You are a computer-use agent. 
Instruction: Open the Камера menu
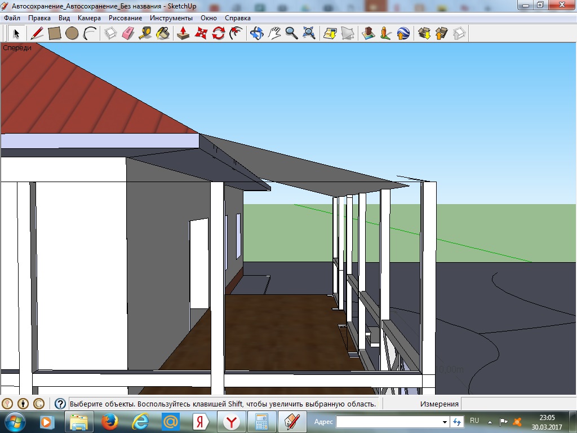[89, 18]
